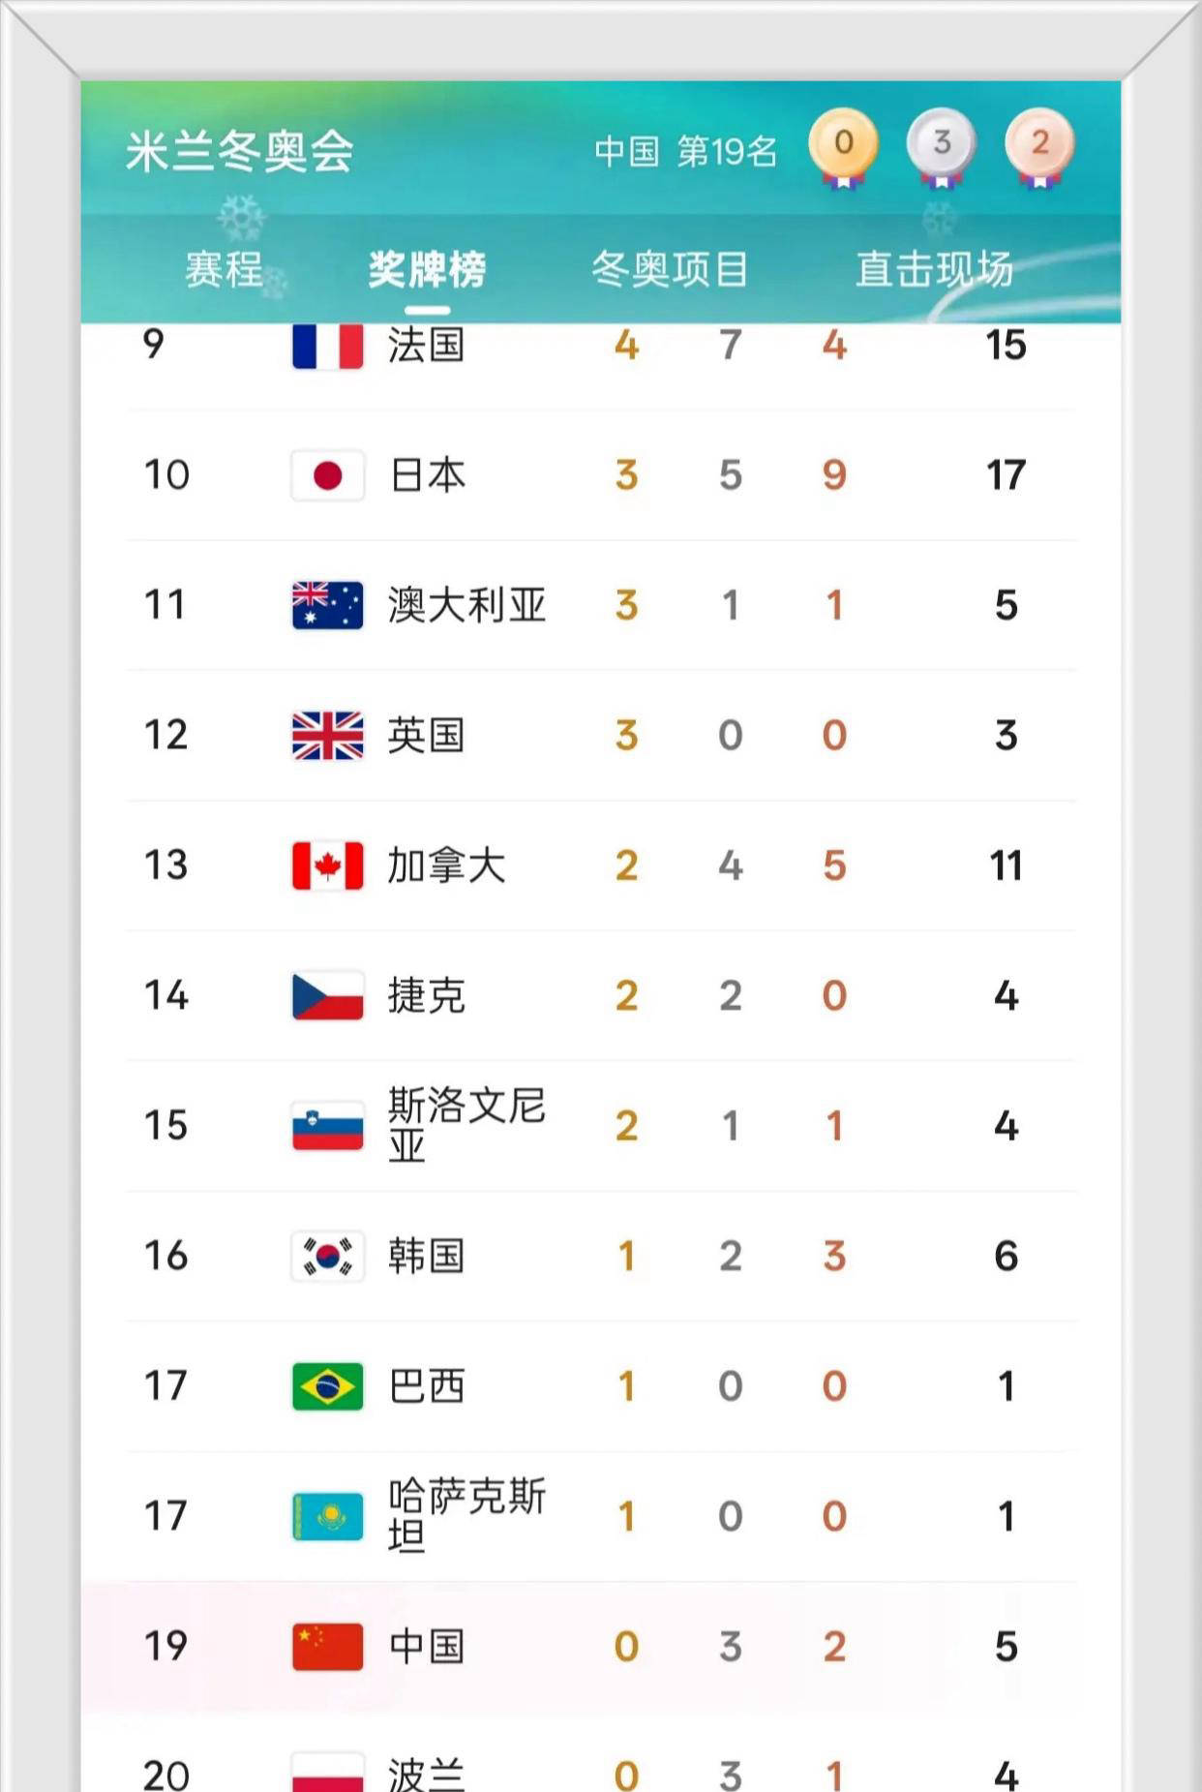The width and height of the screenshot is (1202, 1792).
Task: Click the United Kingdom flag icon
Action: [x=328, y=736]
